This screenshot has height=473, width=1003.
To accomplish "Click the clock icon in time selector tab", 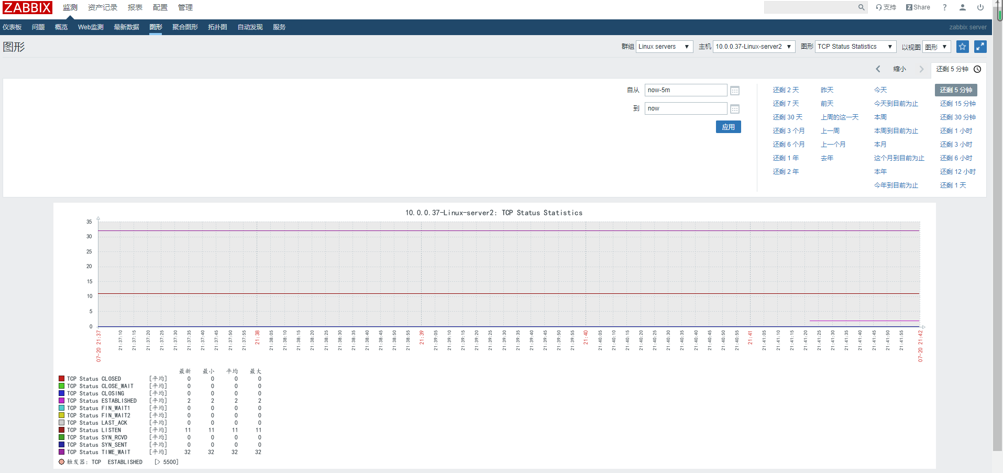I will click(x=977, y=69).
